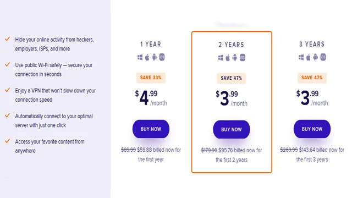Buy the 3 Years plan now
This screenshot has width=352, height=198.
pyautogui.click(x=312, y=129)
